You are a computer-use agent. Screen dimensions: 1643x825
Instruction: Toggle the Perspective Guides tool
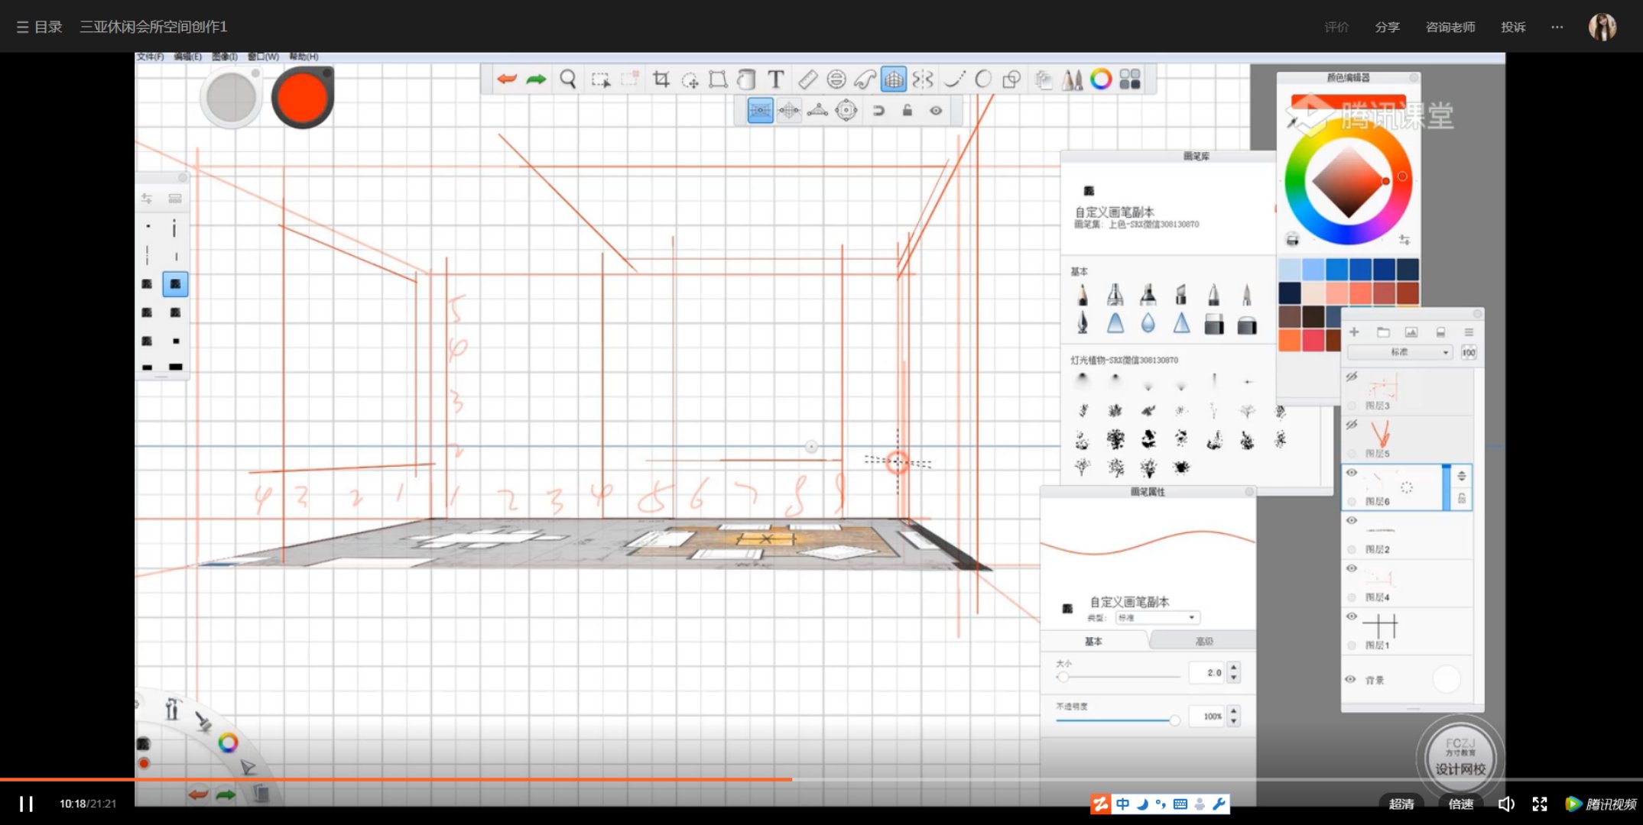(x=893, y=79)
